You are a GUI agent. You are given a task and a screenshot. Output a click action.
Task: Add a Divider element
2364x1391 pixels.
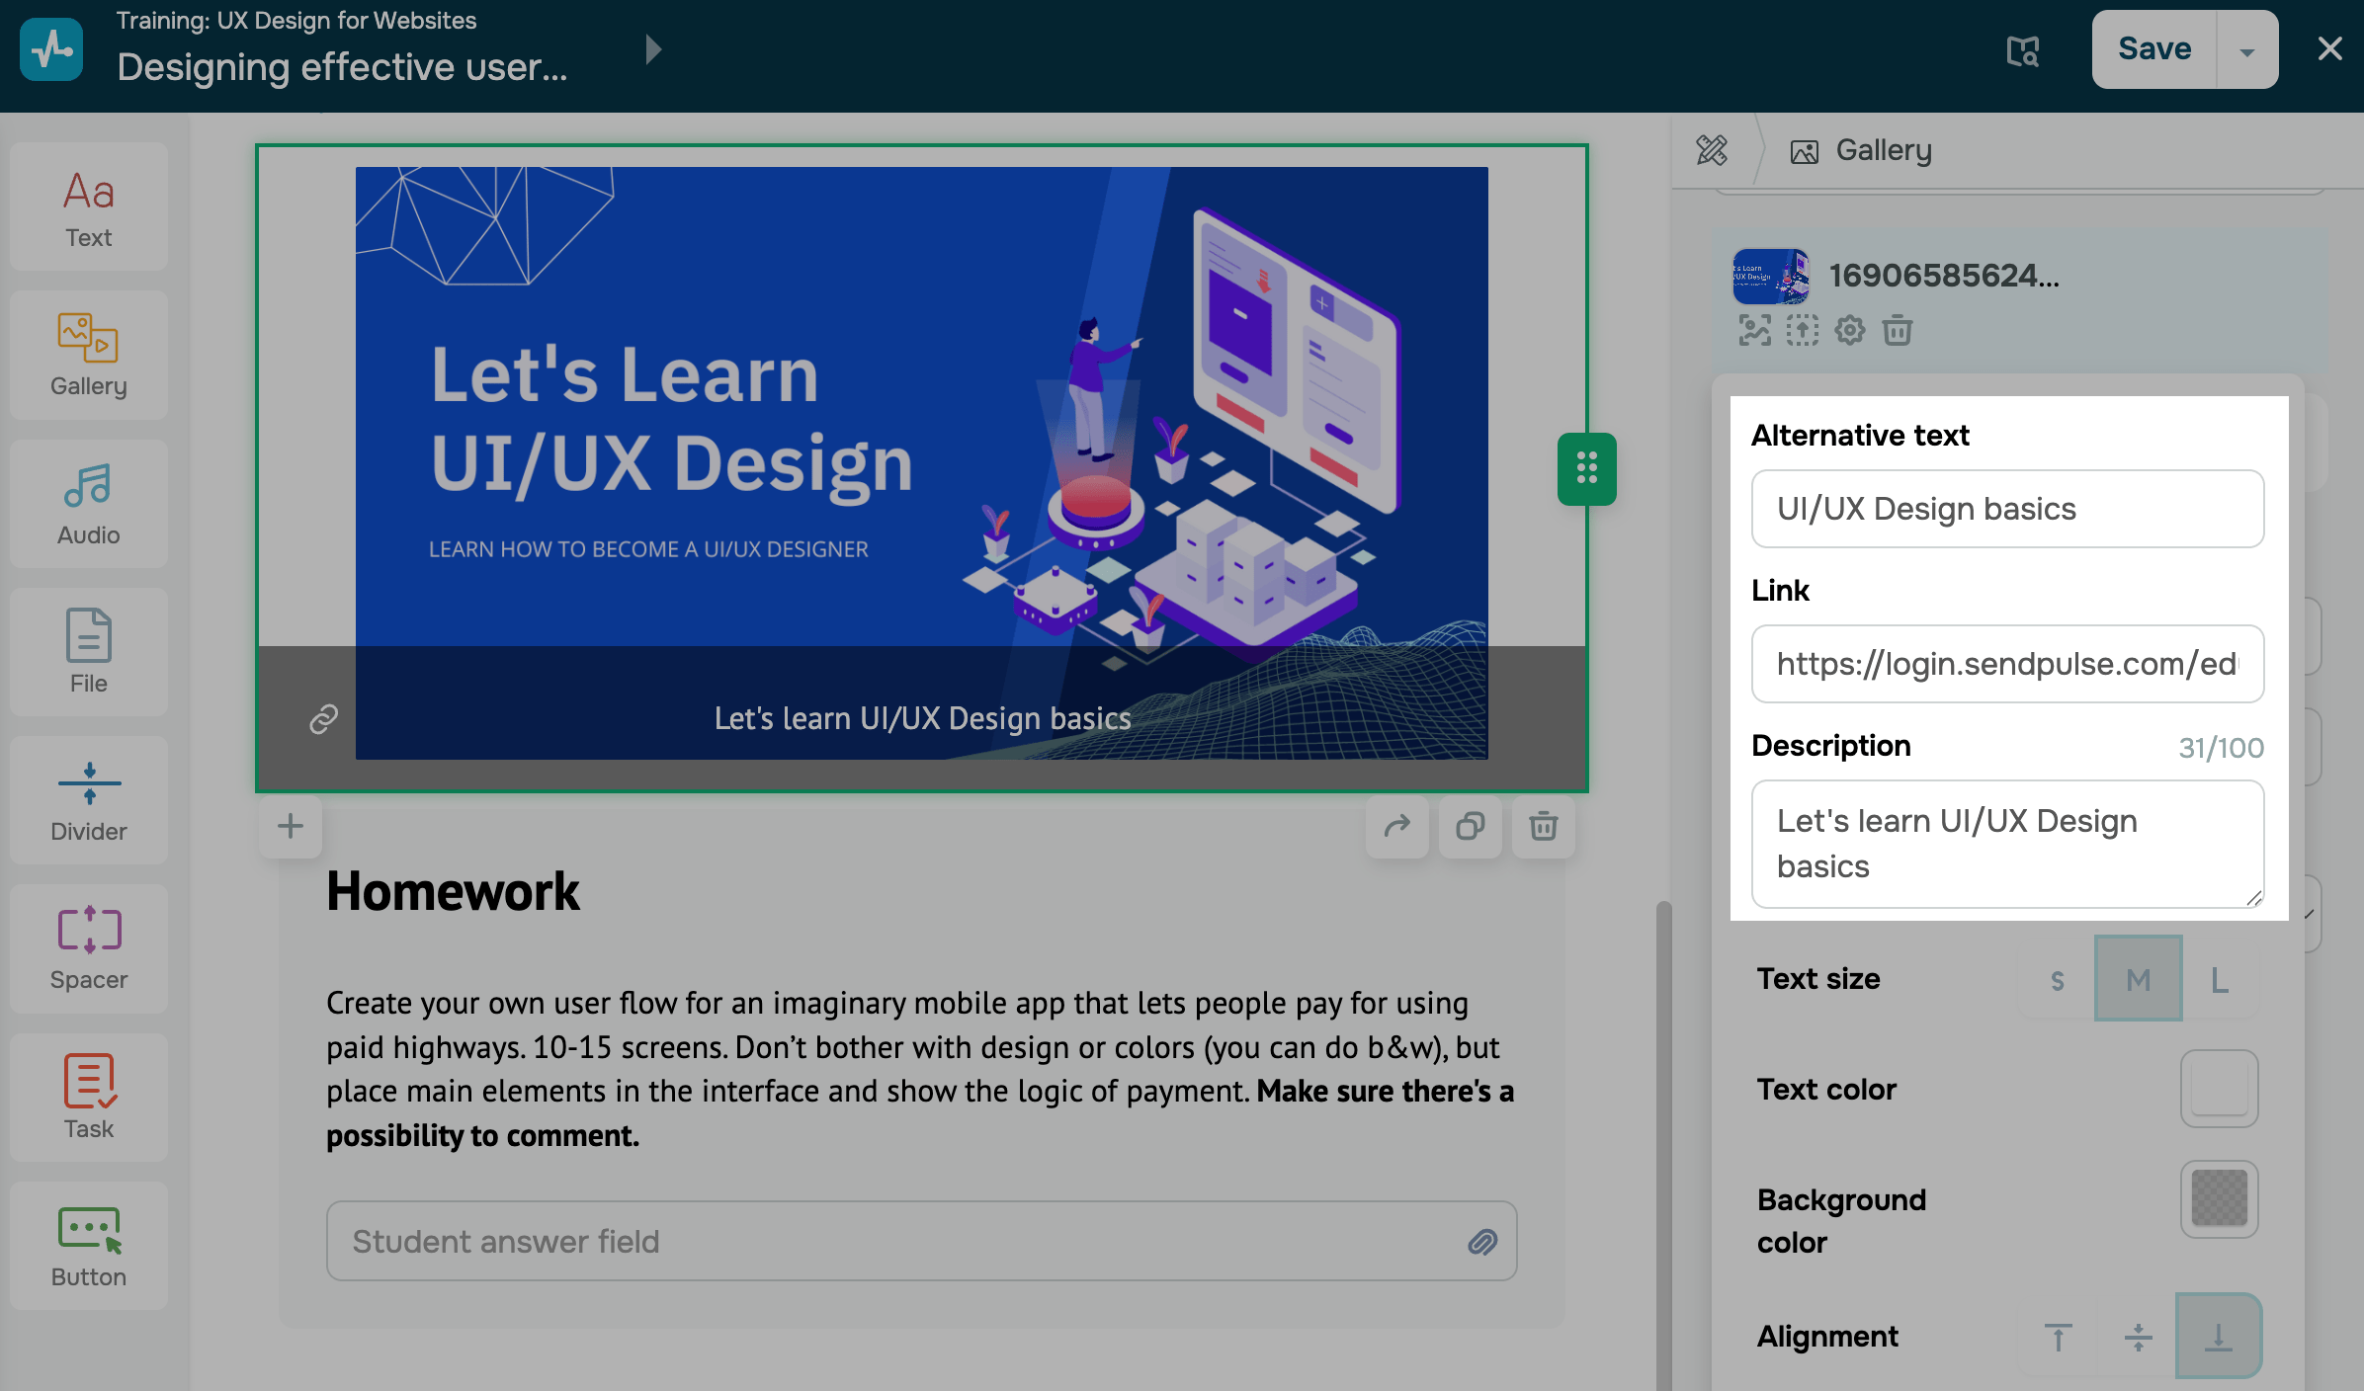pyautogui.click(x=89, y=801)
